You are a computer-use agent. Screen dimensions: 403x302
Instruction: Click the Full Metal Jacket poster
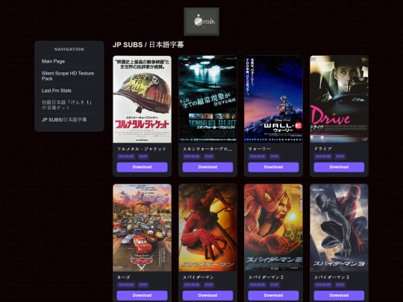click(142, 99)
